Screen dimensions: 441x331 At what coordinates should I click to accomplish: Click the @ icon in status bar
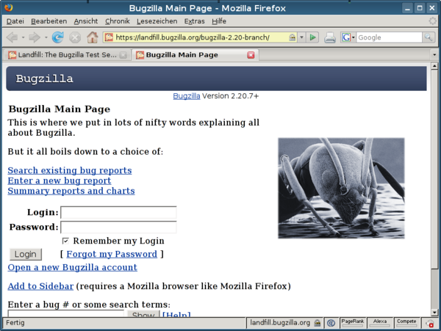pos(331,323)
